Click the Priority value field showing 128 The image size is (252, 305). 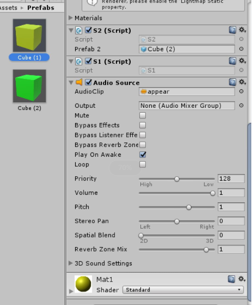coord(231,179)
